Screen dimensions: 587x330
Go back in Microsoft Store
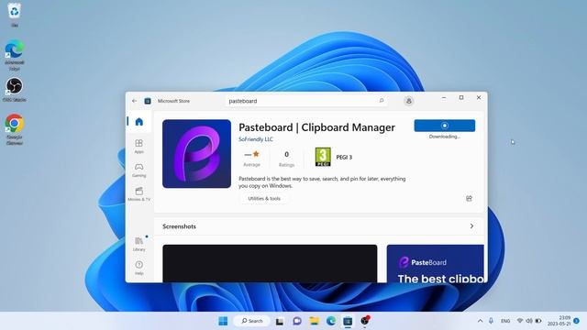(x=135, y=101)
